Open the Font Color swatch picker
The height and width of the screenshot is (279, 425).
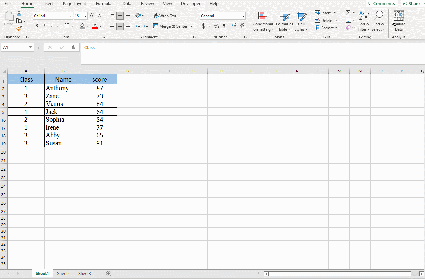coord(100,26)
